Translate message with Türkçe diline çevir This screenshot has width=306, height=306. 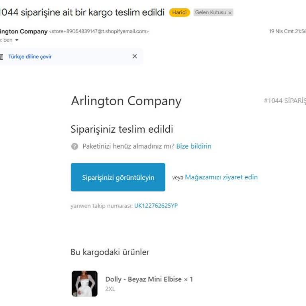pos(30,57)
